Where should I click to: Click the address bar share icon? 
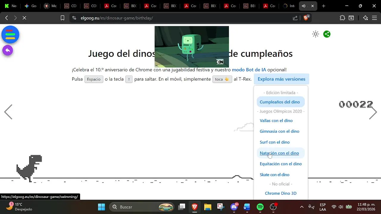click(295, 18)
